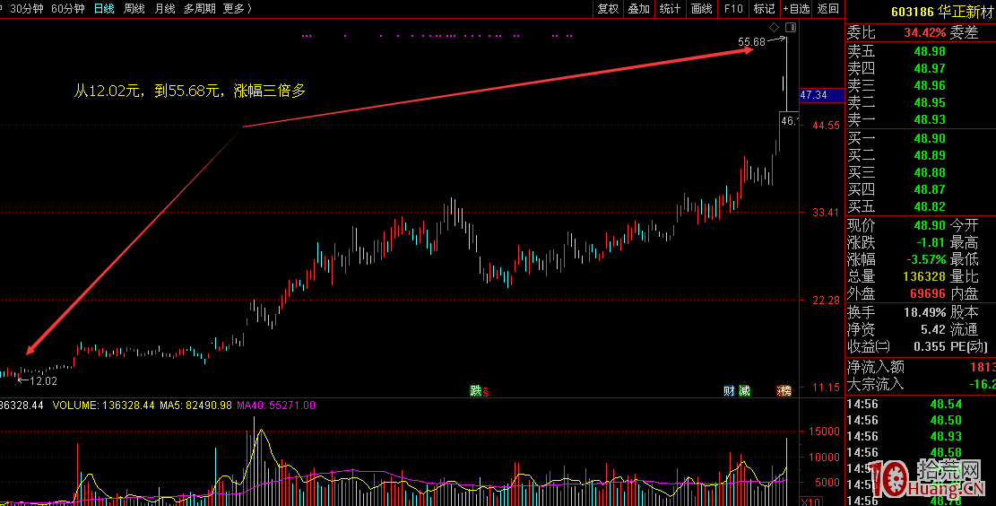Open the 多周期 multi-period options
The image size is (996, 506).
click(x=199, y=8)
